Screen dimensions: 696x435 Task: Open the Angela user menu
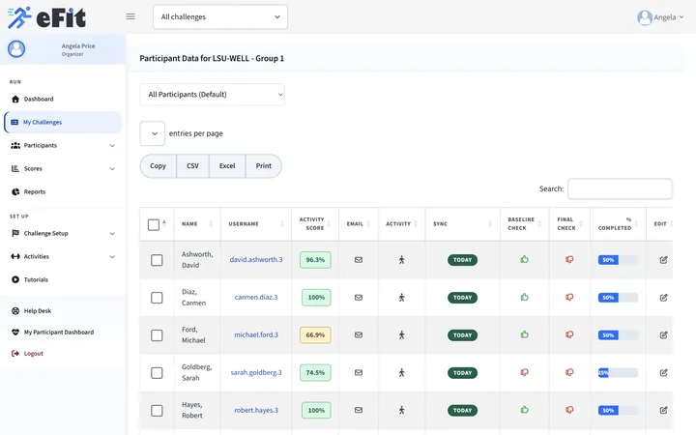coord(660,17)
